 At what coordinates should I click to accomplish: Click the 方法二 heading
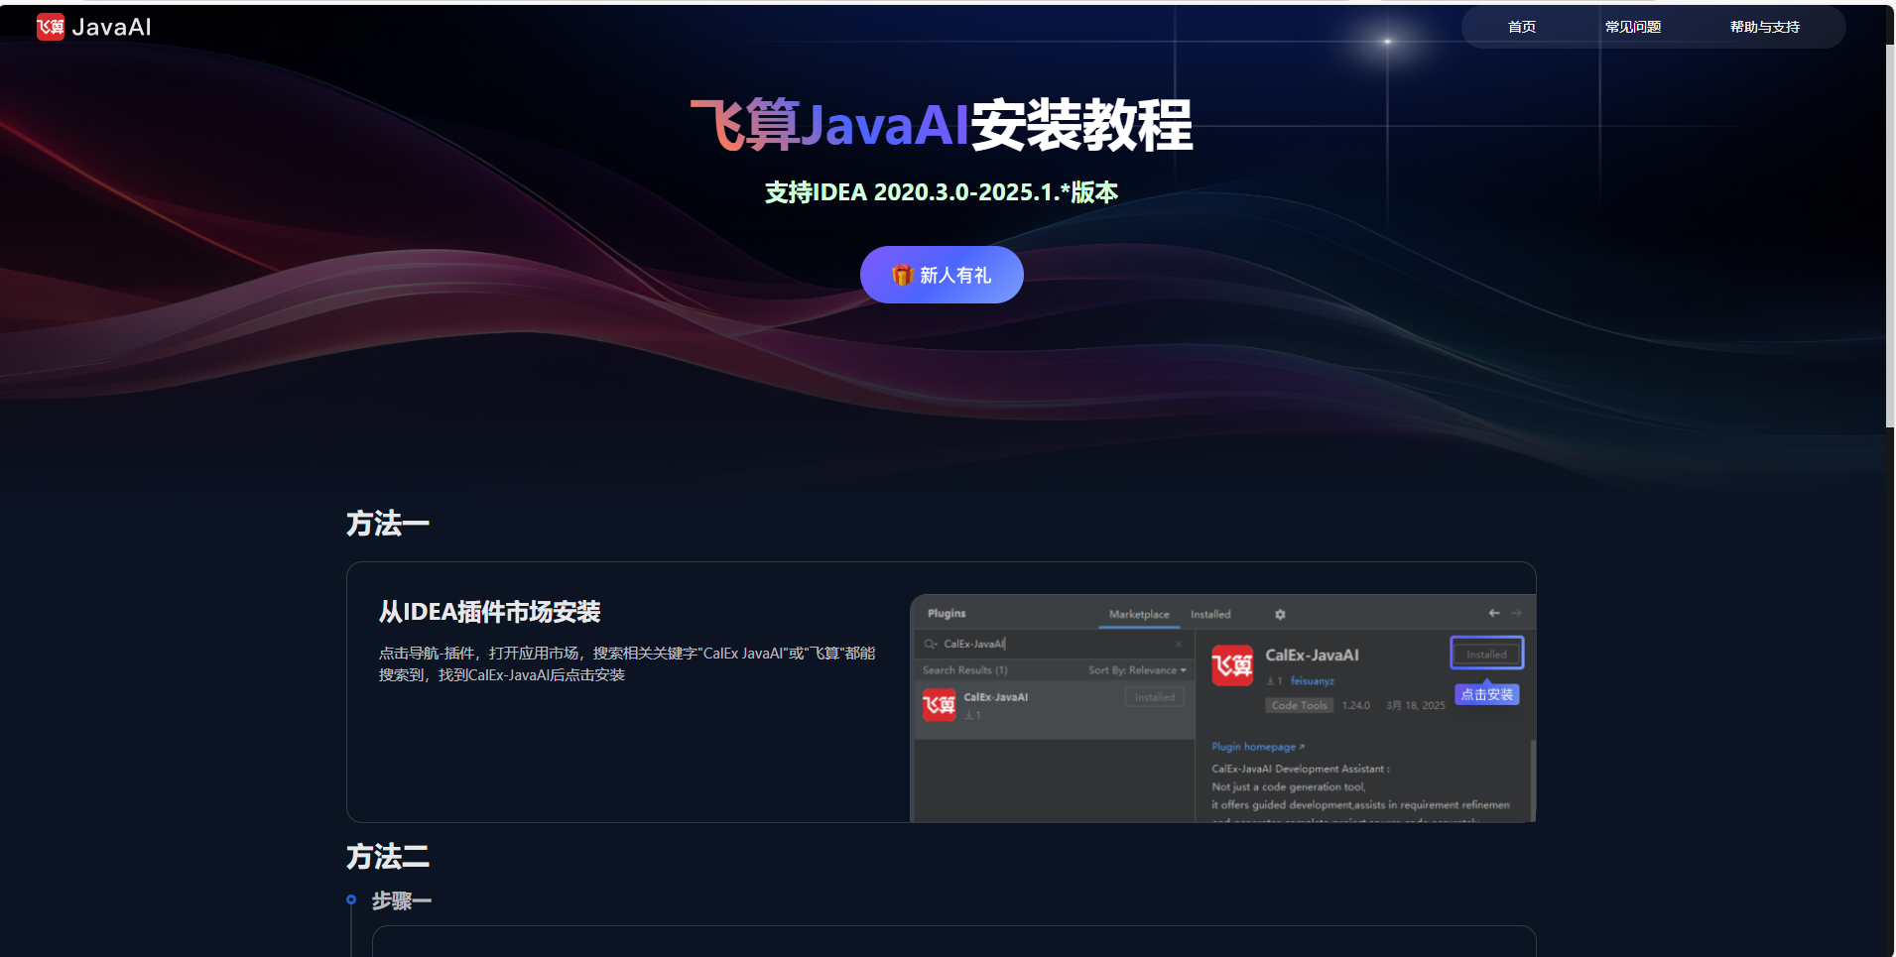pyautogui.click(x=388, y=856)
